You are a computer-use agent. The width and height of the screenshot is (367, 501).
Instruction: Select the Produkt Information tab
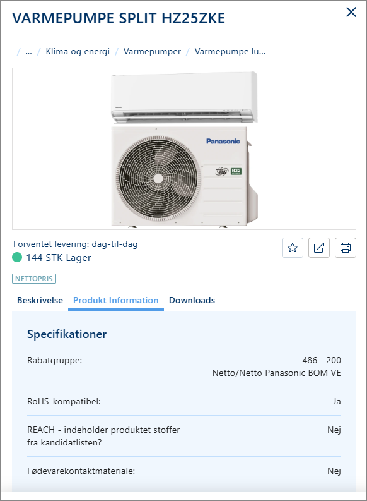click(x=116, y=300)
